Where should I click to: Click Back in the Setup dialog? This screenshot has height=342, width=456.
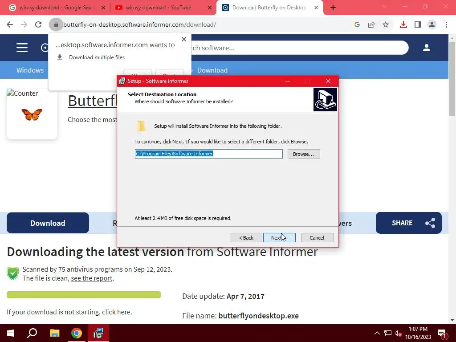246,238
